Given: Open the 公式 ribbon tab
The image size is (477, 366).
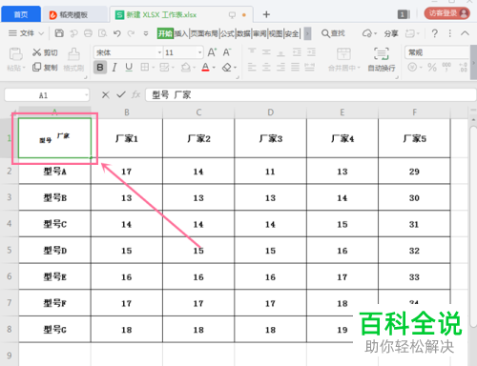Looking at the screenshot, I should 227,33.
